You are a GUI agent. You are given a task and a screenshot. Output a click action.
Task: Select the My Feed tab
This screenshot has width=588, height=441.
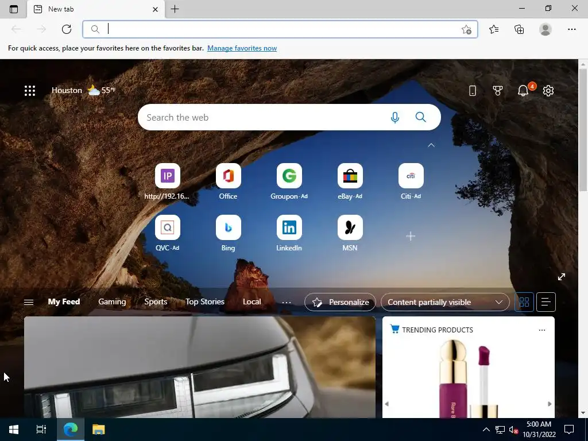[x=64, y=301]
